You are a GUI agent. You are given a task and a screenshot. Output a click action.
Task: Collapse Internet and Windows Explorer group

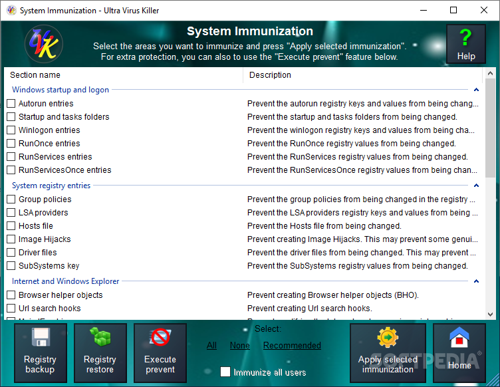tap(477, 281)
